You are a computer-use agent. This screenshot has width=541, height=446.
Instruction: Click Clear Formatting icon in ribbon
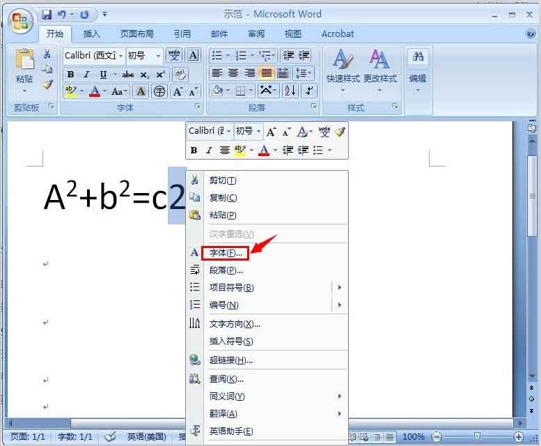[180, 75]
